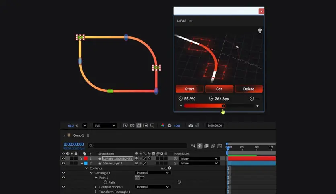Image resolution: width=336 pixels, height=194 pixels.
Task: Click the Set button in LaPath
Action: pos(219,89)
